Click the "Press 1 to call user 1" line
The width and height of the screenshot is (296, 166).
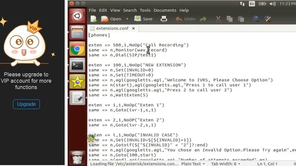tap(170, 85)
